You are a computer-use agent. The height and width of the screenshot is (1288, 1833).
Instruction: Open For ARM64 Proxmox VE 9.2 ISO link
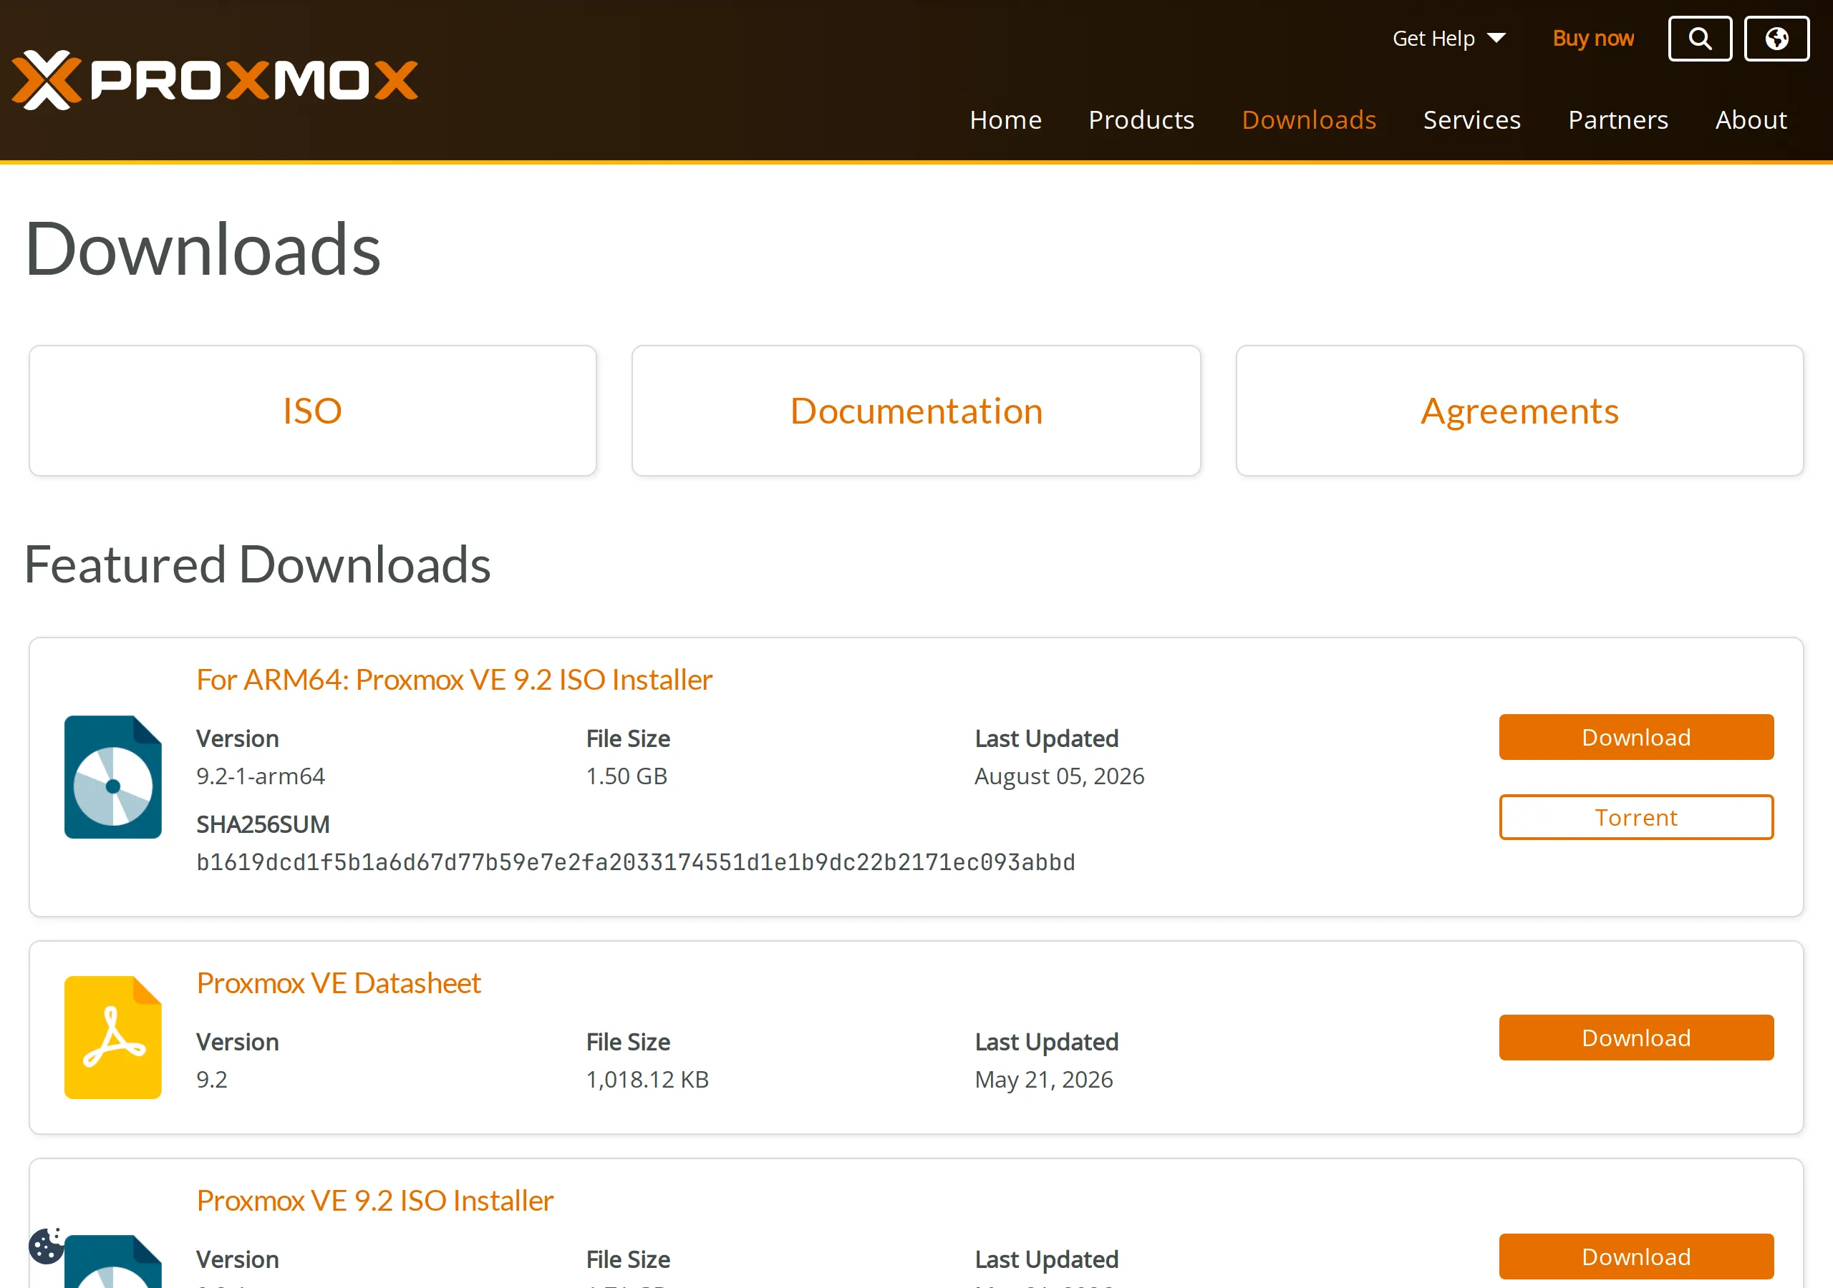pos(454,679)
